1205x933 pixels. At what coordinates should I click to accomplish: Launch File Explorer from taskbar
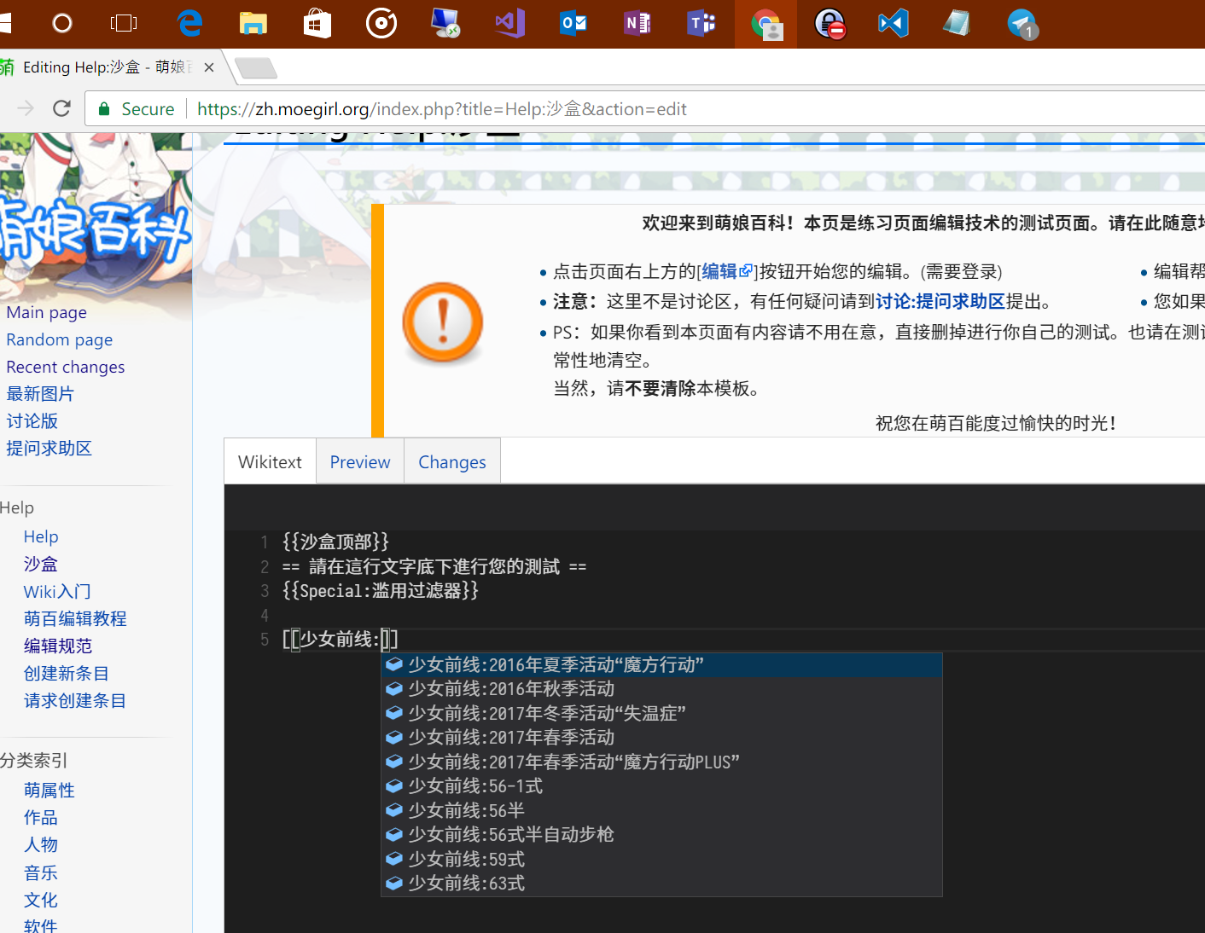coord(253,23)
